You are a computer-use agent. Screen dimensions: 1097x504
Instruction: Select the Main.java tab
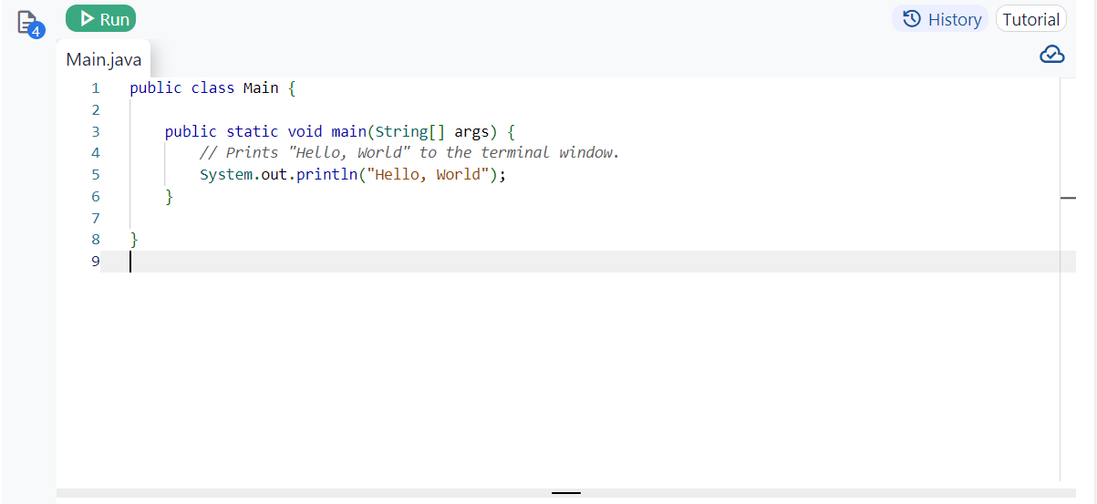pyautogui.click(x=103, y=59)
